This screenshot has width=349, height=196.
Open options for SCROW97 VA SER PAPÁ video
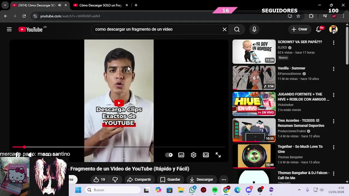333,43
